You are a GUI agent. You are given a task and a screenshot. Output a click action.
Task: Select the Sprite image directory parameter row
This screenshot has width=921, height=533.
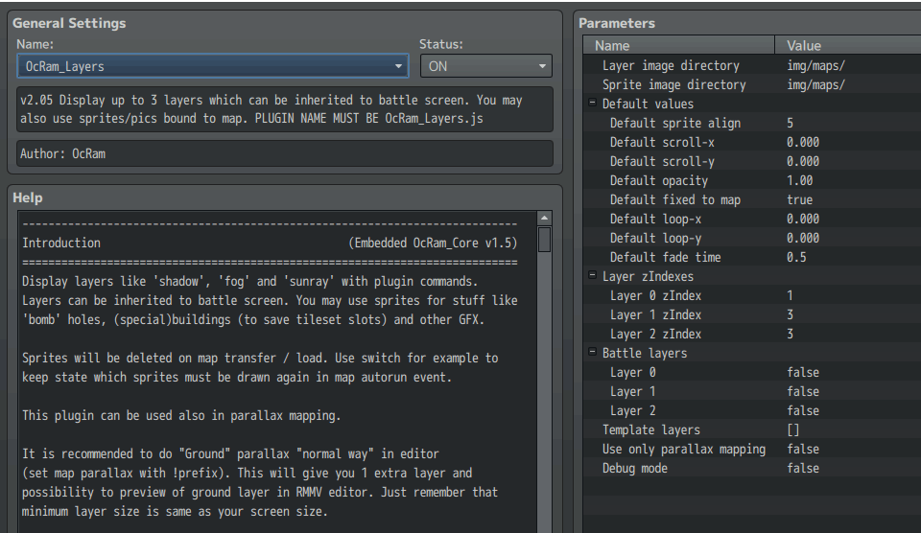(752, 85)
